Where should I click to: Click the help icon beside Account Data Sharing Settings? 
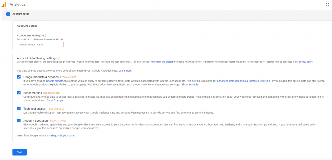(59, 58)
